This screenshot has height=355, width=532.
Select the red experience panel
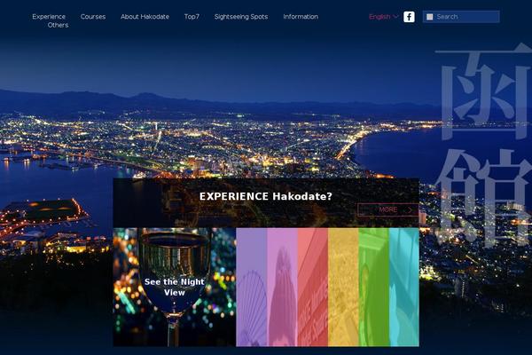tap(313, 287)
